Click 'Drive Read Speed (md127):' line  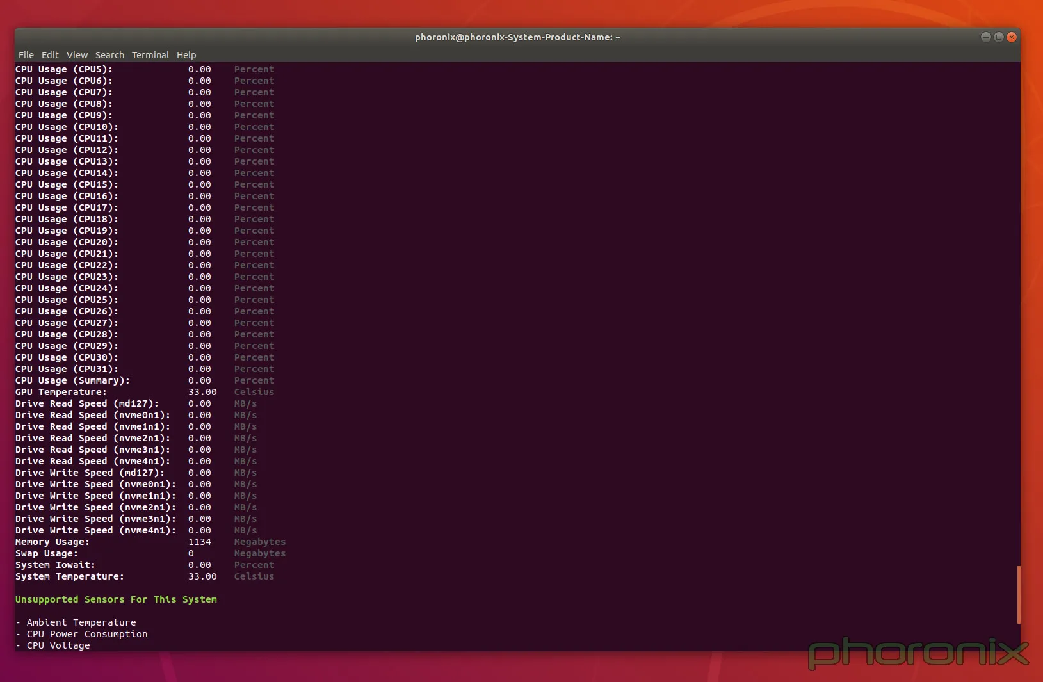click(x=136, y=403)
